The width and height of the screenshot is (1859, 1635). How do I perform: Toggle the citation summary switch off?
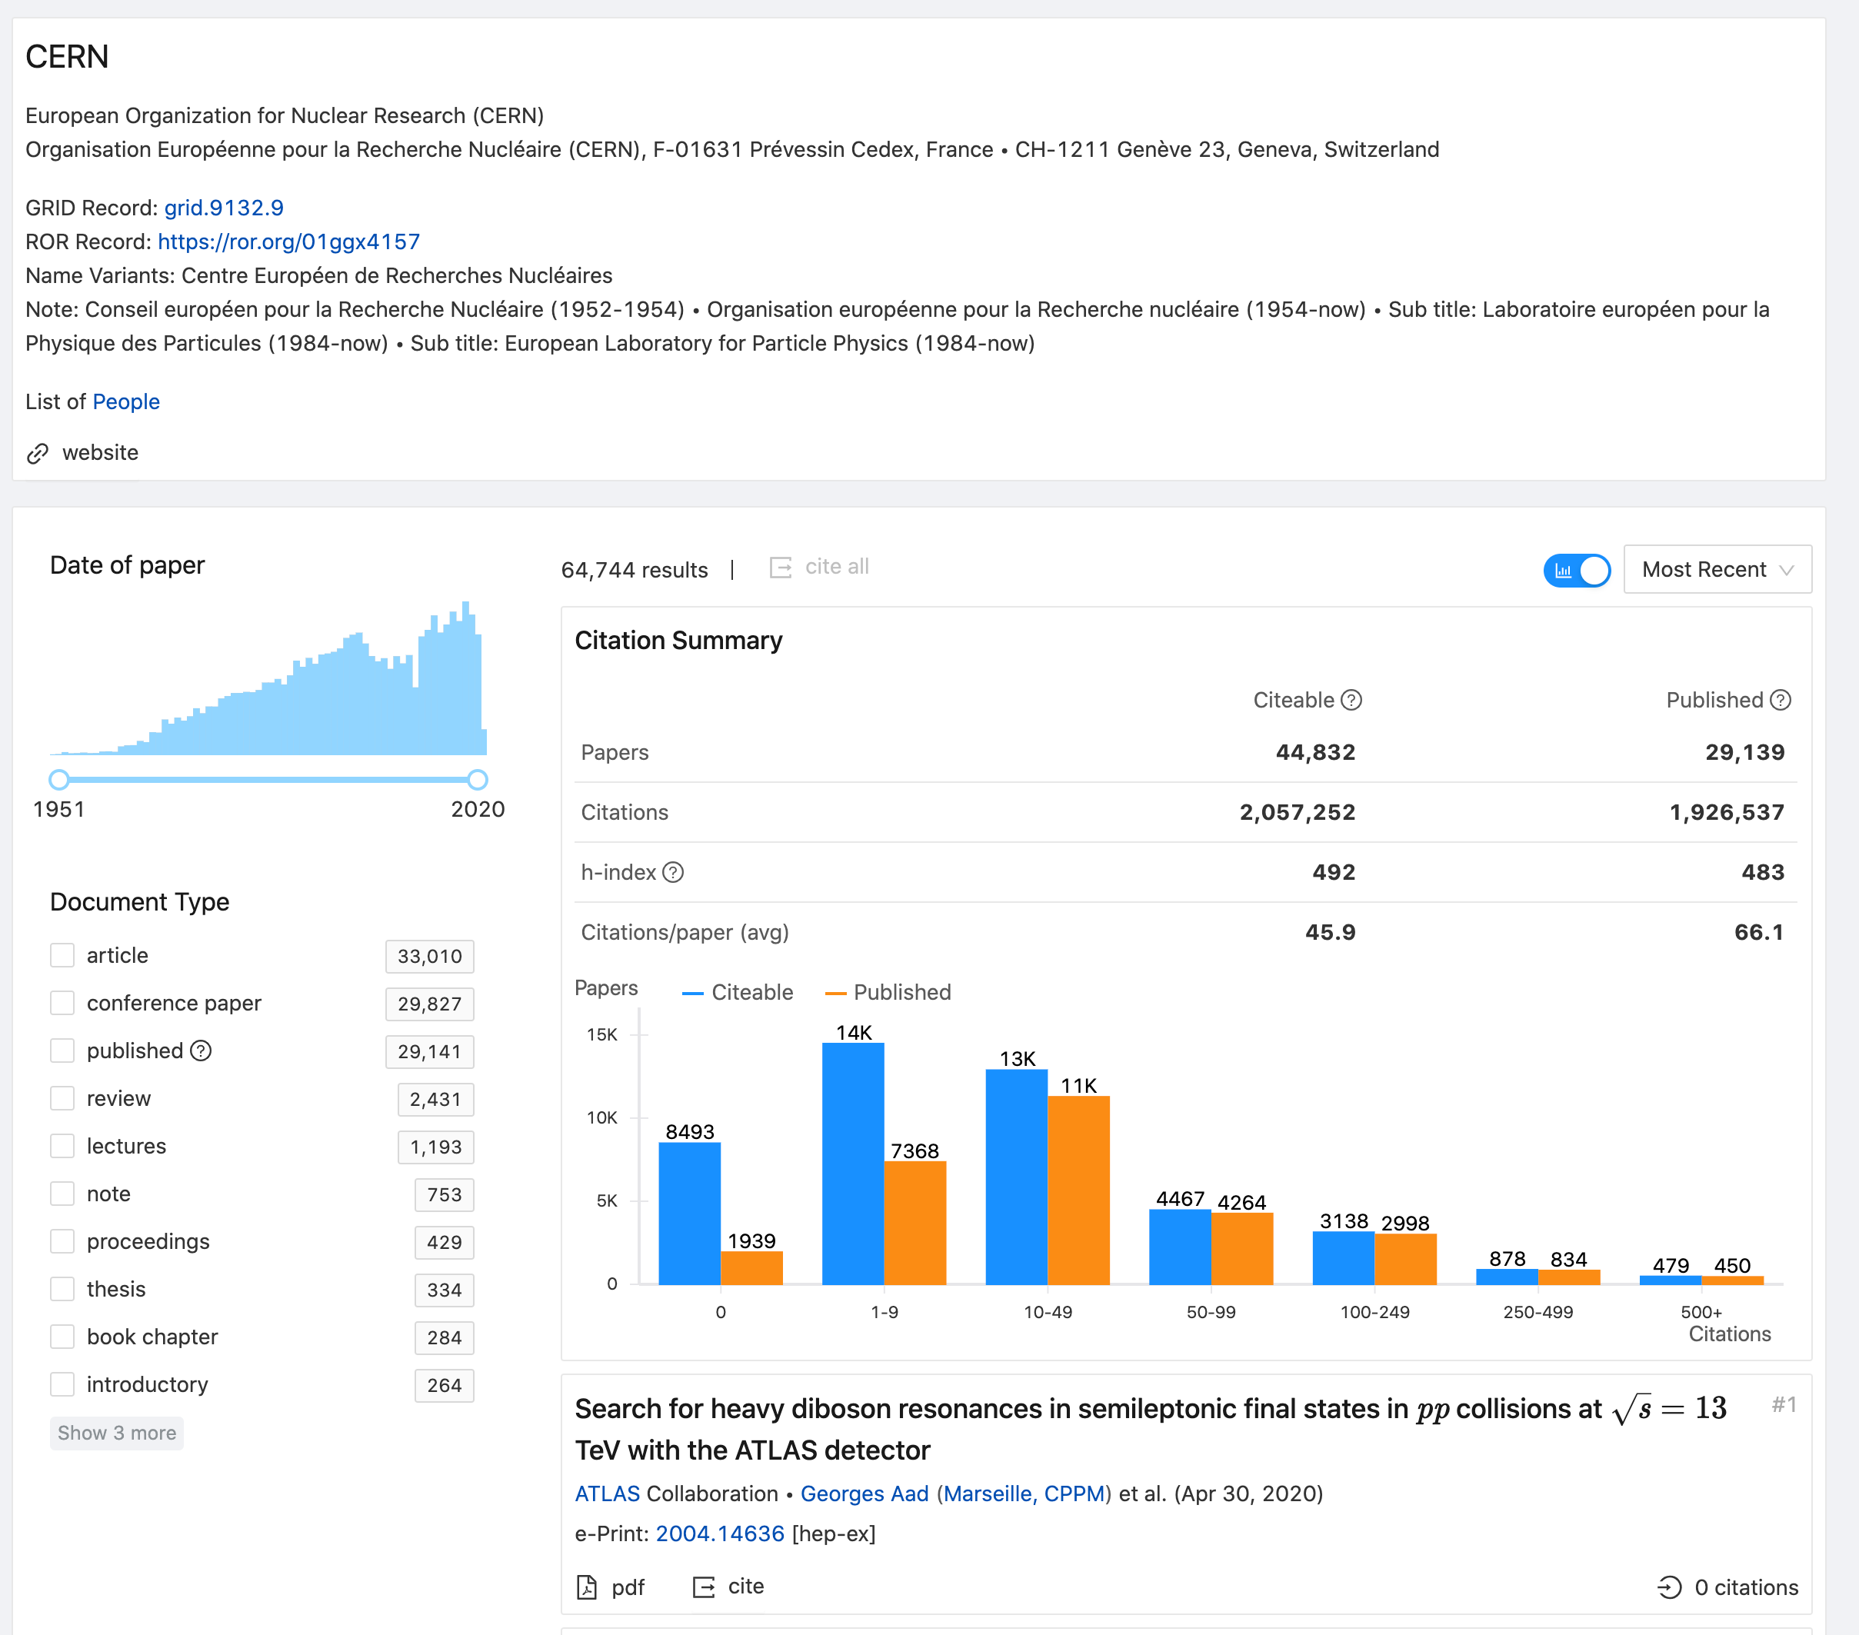[1576, 570]
